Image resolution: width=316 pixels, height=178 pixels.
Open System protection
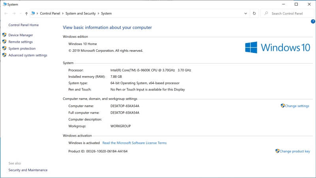click(x=22, y=49)
